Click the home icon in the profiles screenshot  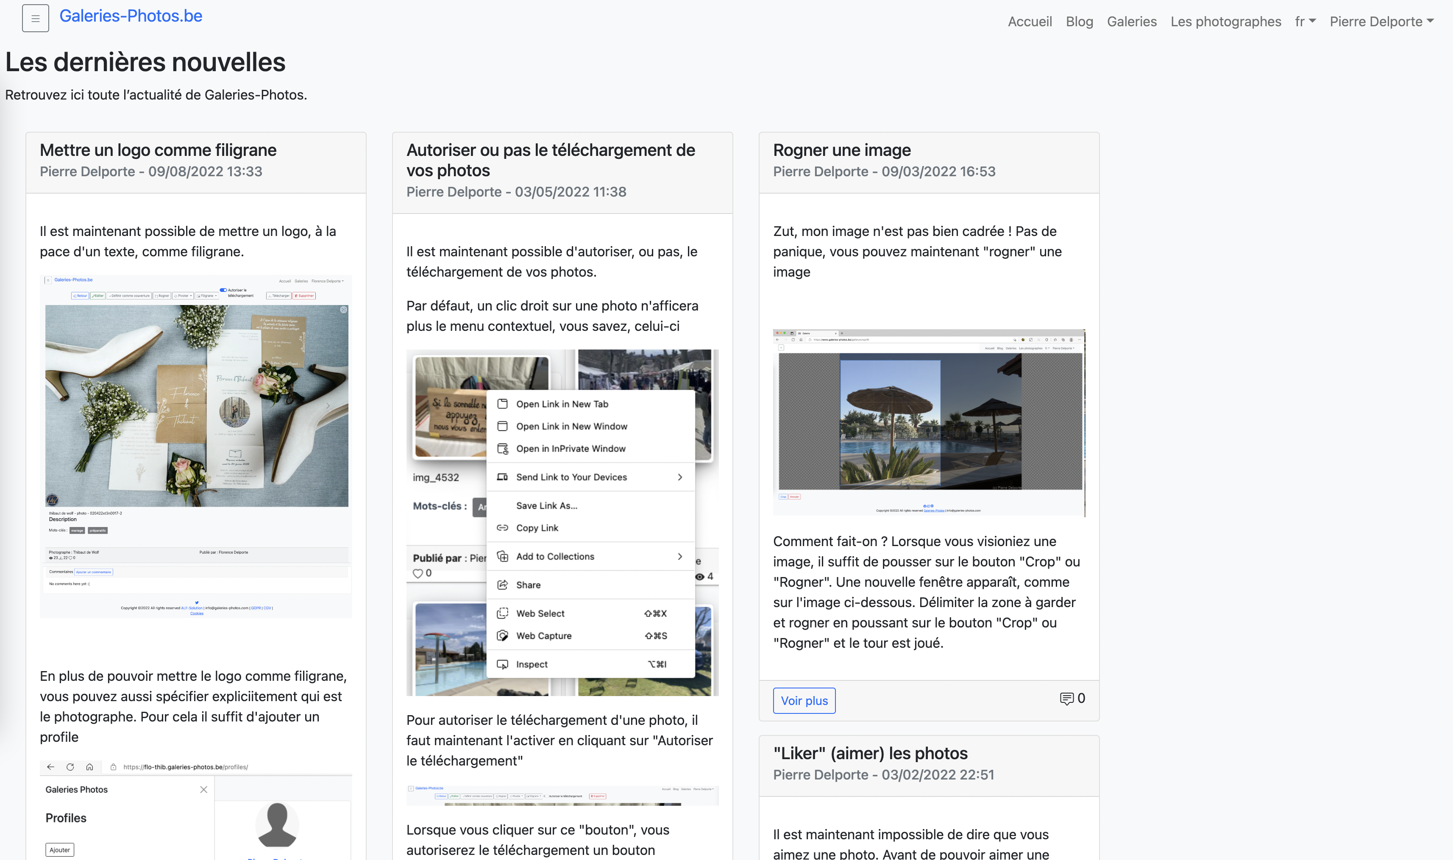tap(89, 767)
